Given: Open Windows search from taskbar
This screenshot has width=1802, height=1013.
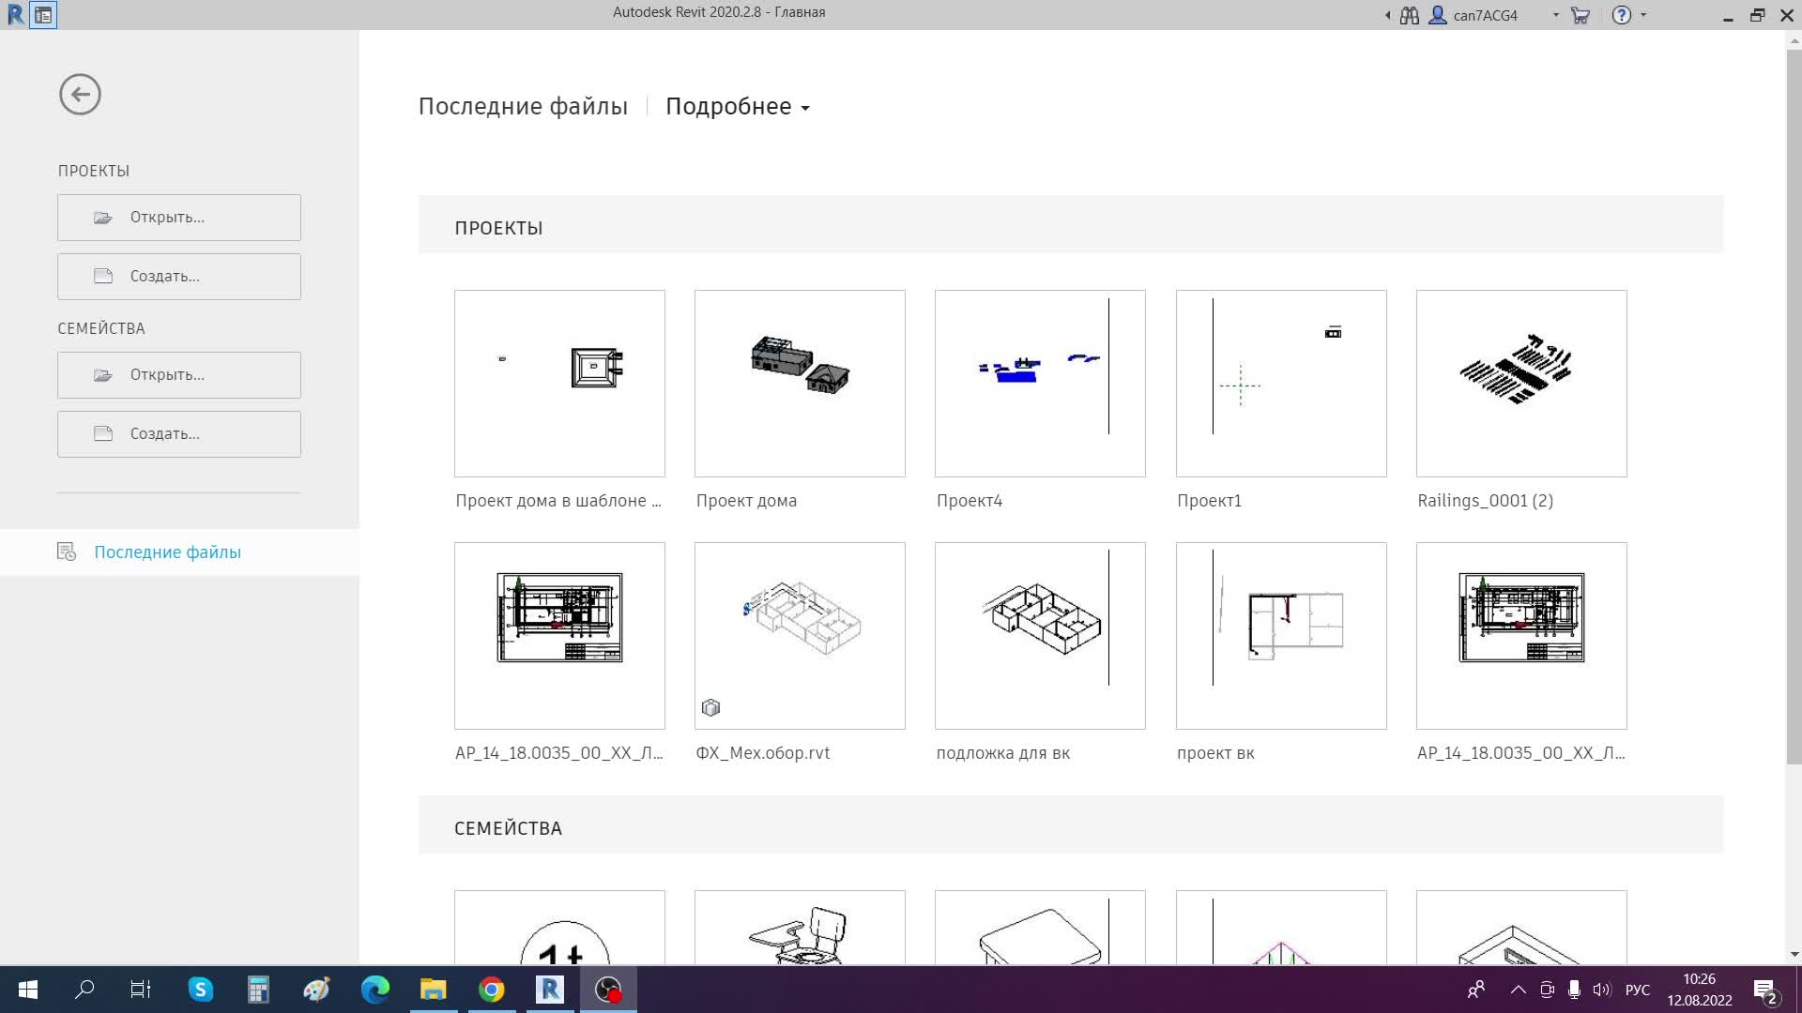Looking at the screenshot, I should point(84,990).
